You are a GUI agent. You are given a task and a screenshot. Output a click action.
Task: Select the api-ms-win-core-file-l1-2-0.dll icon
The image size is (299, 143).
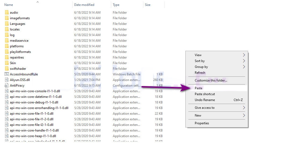[7, 119]
